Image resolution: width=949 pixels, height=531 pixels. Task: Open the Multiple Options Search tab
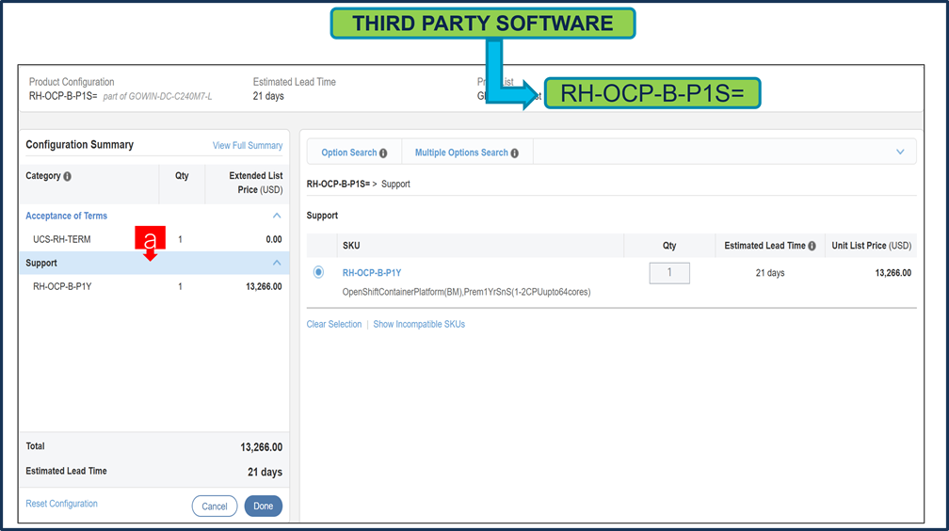pos(467,153)
